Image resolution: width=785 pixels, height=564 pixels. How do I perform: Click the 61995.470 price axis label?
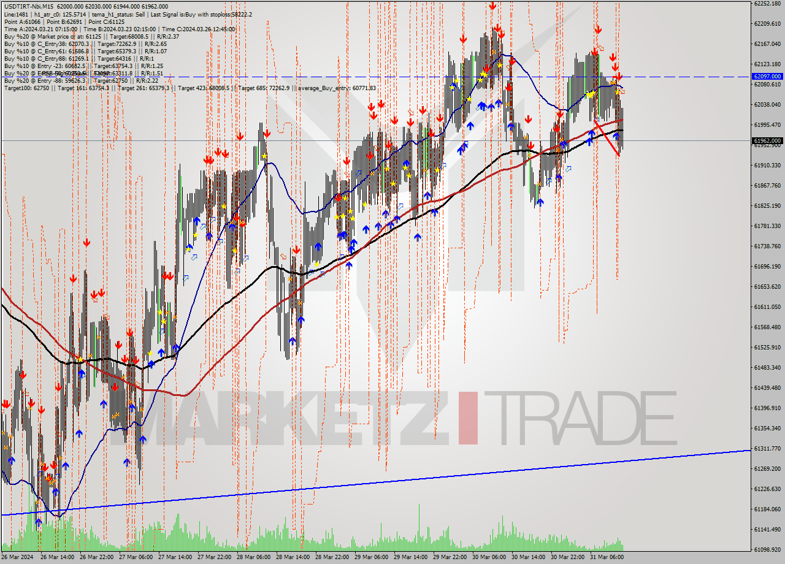tap(767, 125)
